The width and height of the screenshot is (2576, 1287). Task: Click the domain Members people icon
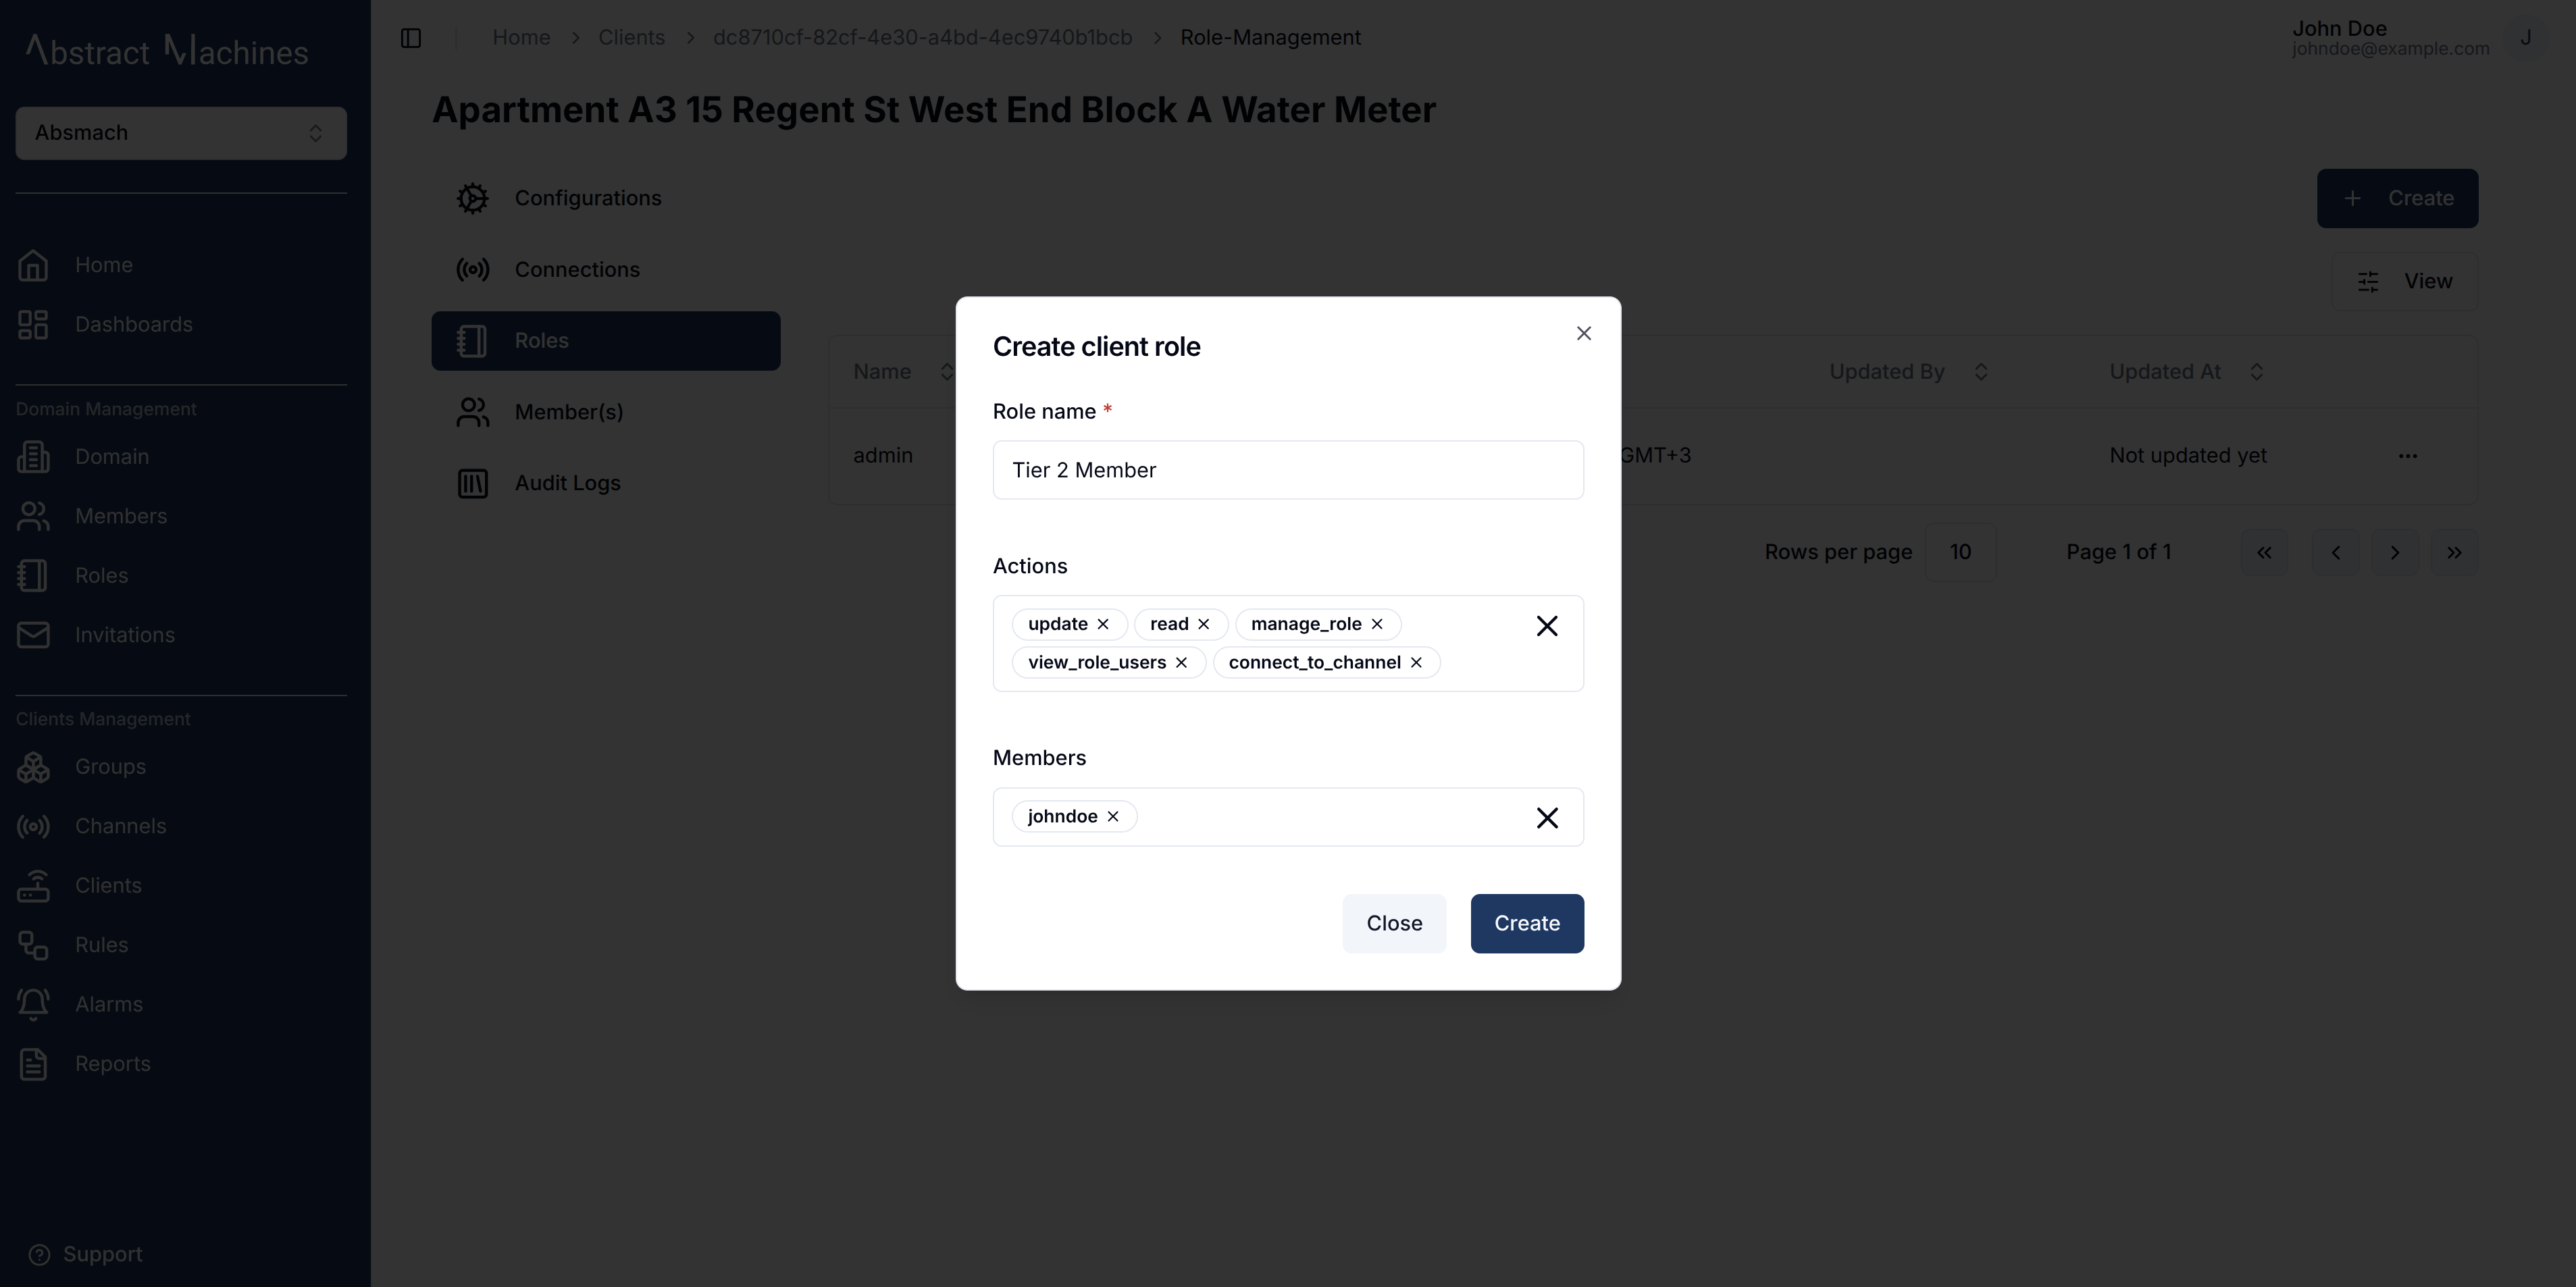33,516
